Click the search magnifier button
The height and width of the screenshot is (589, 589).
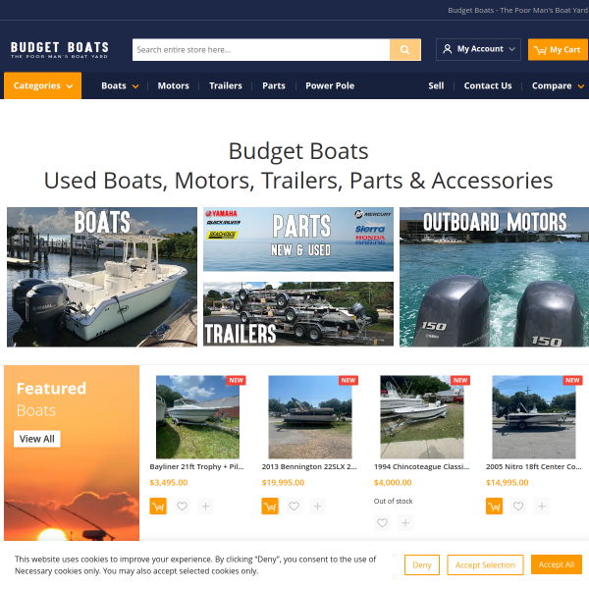point(404,50)
